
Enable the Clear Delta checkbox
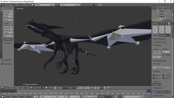click(x=2, y=64)
